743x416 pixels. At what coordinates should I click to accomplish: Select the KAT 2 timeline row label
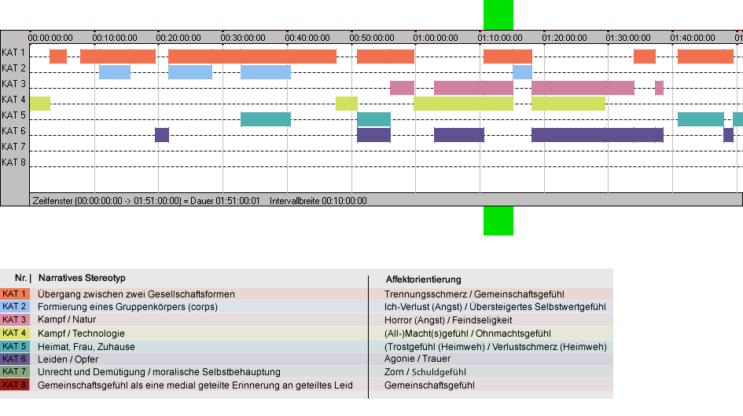[13, 68]
